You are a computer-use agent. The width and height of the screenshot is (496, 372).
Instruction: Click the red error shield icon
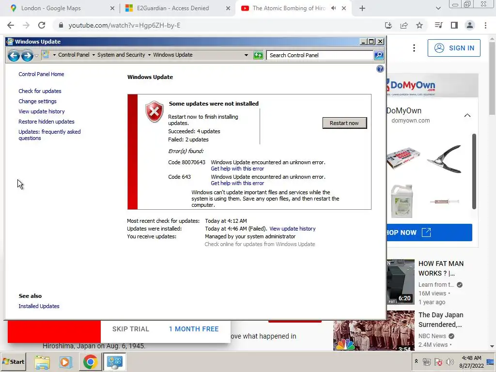154,112
